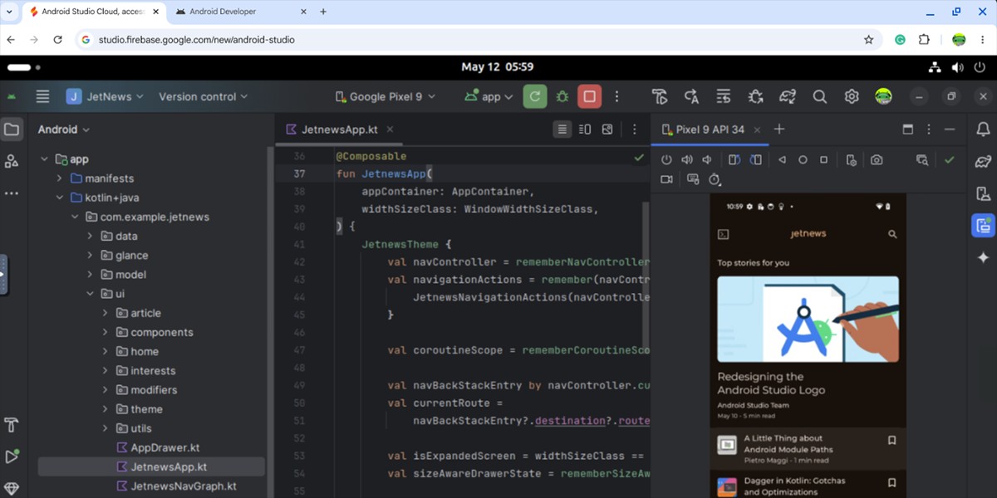Open IDE settings gear icon

point(852,96)
